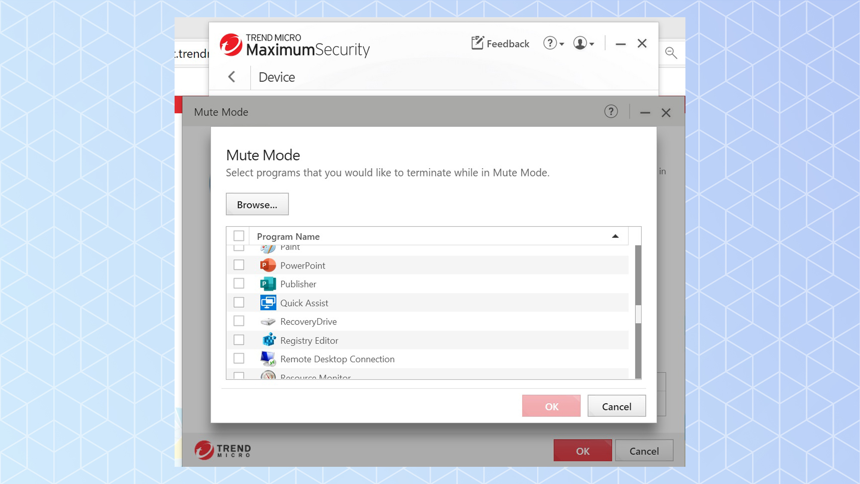Image resolution: width=860 pixels, height=484 pixels.
Task: Toggle the Program Name sort arrow
Action: point(615,236)
